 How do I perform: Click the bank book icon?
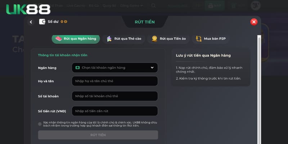tap(59, 39)
